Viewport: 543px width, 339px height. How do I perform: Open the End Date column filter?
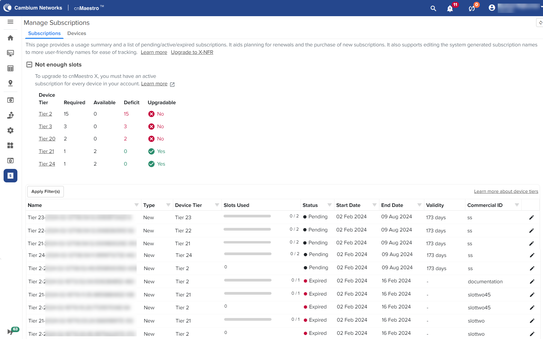point(419,205)
